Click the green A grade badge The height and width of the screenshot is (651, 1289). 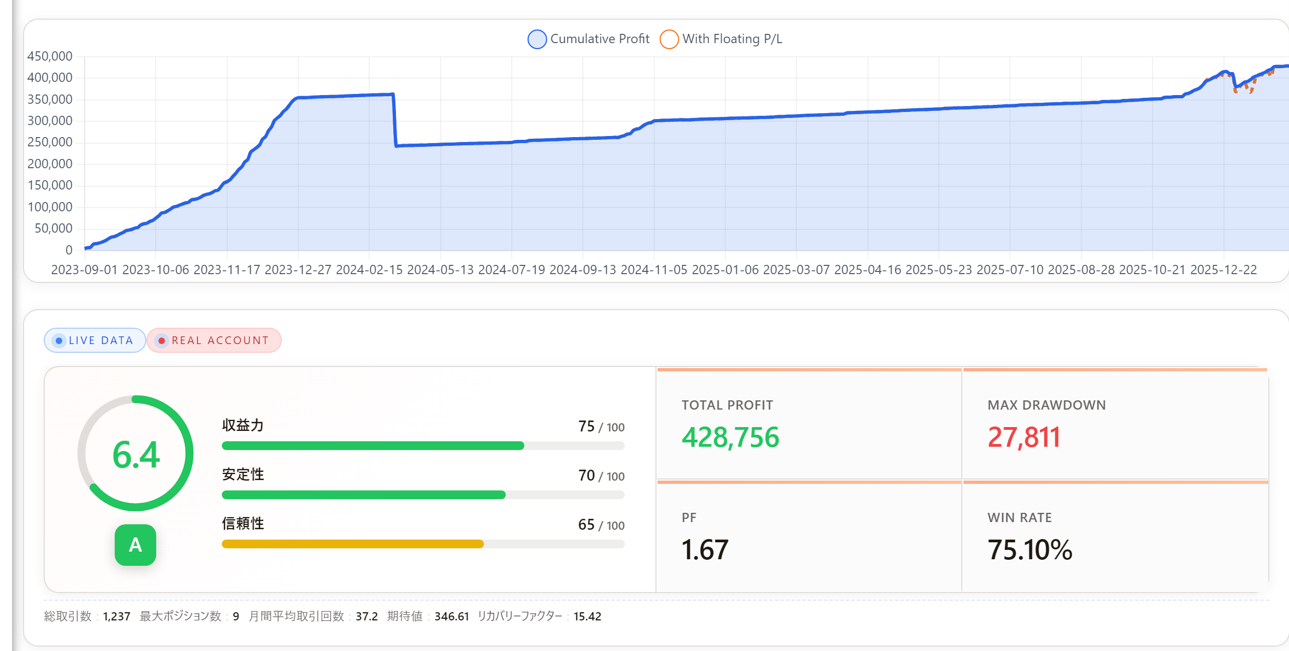coord(135,545)
